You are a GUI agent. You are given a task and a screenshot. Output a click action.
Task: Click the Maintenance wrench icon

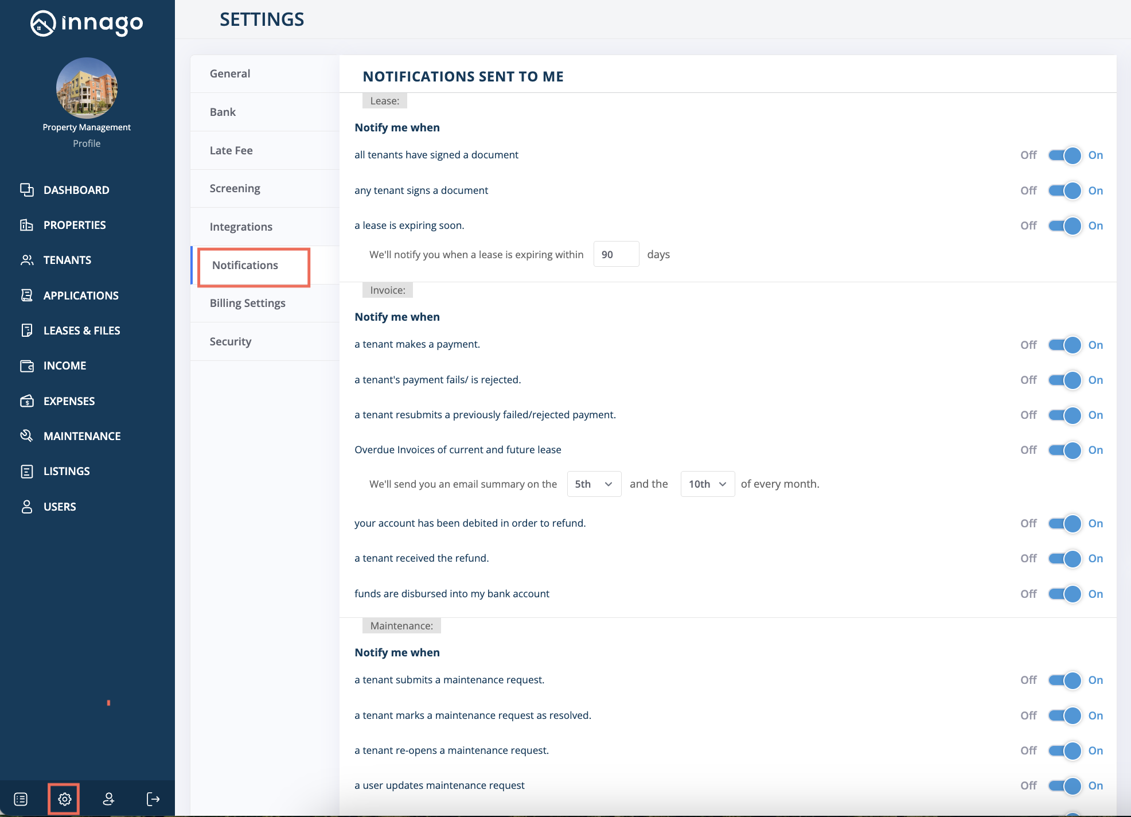point(26,436)
